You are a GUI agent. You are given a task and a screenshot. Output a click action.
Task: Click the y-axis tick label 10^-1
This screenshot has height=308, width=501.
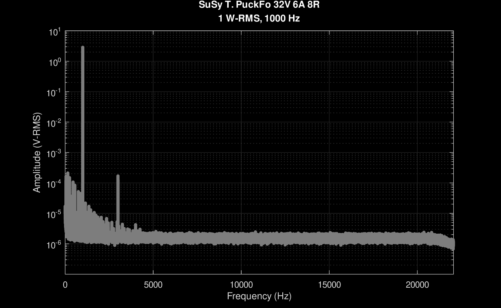(54, 93)
